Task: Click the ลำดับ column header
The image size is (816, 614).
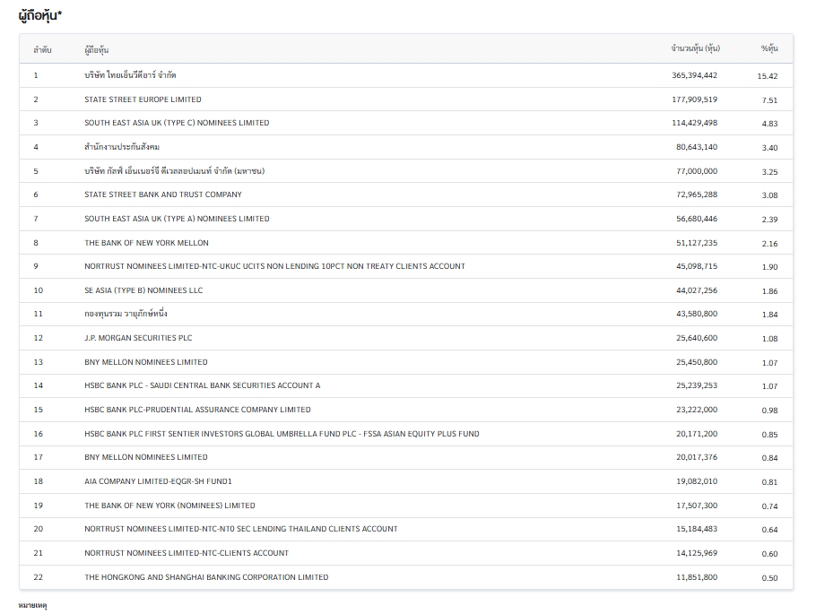Action: tap(42, 49)
